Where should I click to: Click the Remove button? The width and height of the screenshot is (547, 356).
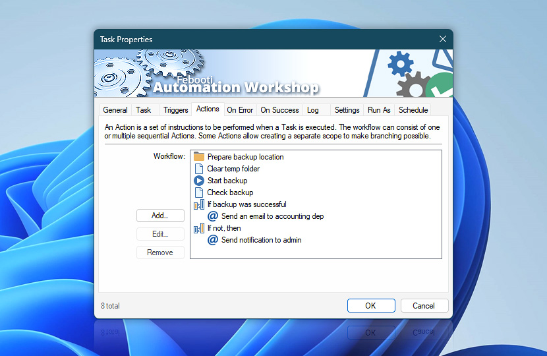[160, 252]
